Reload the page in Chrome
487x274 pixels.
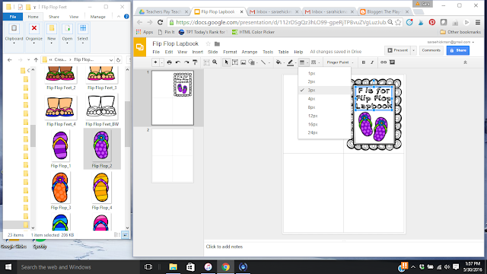coord(160,22)
